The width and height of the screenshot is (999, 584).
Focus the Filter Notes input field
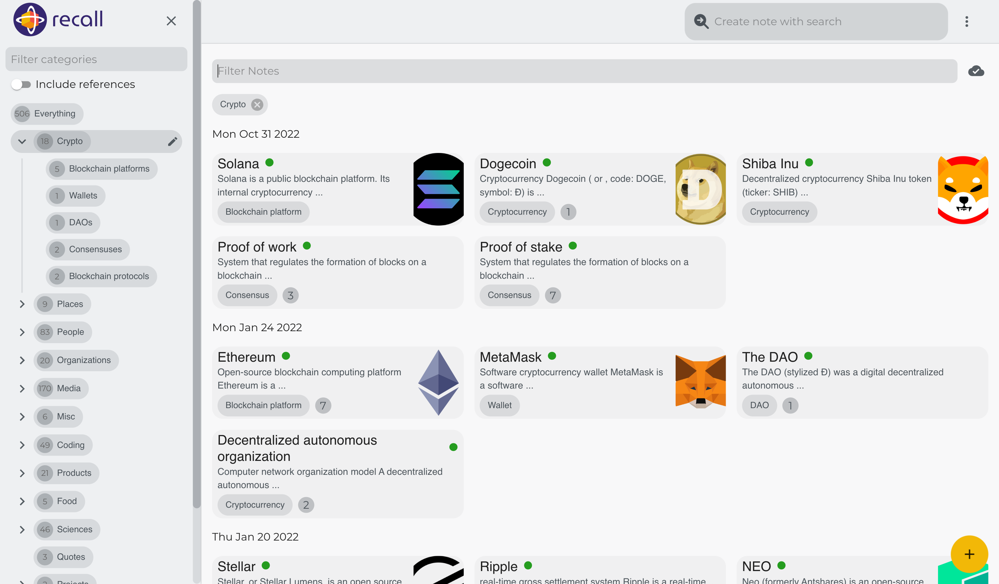click(x=584, y=71)
